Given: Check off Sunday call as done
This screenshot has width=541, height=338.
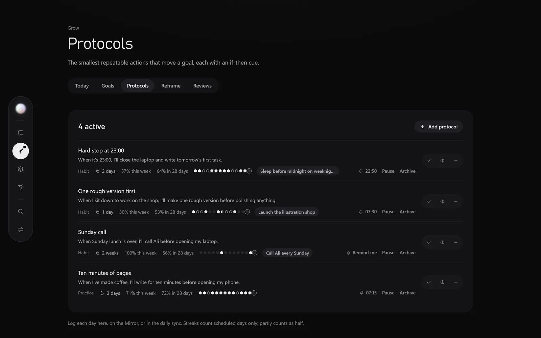Looking at the screenshot, I should pyautogui.click(x=429, y=242).
